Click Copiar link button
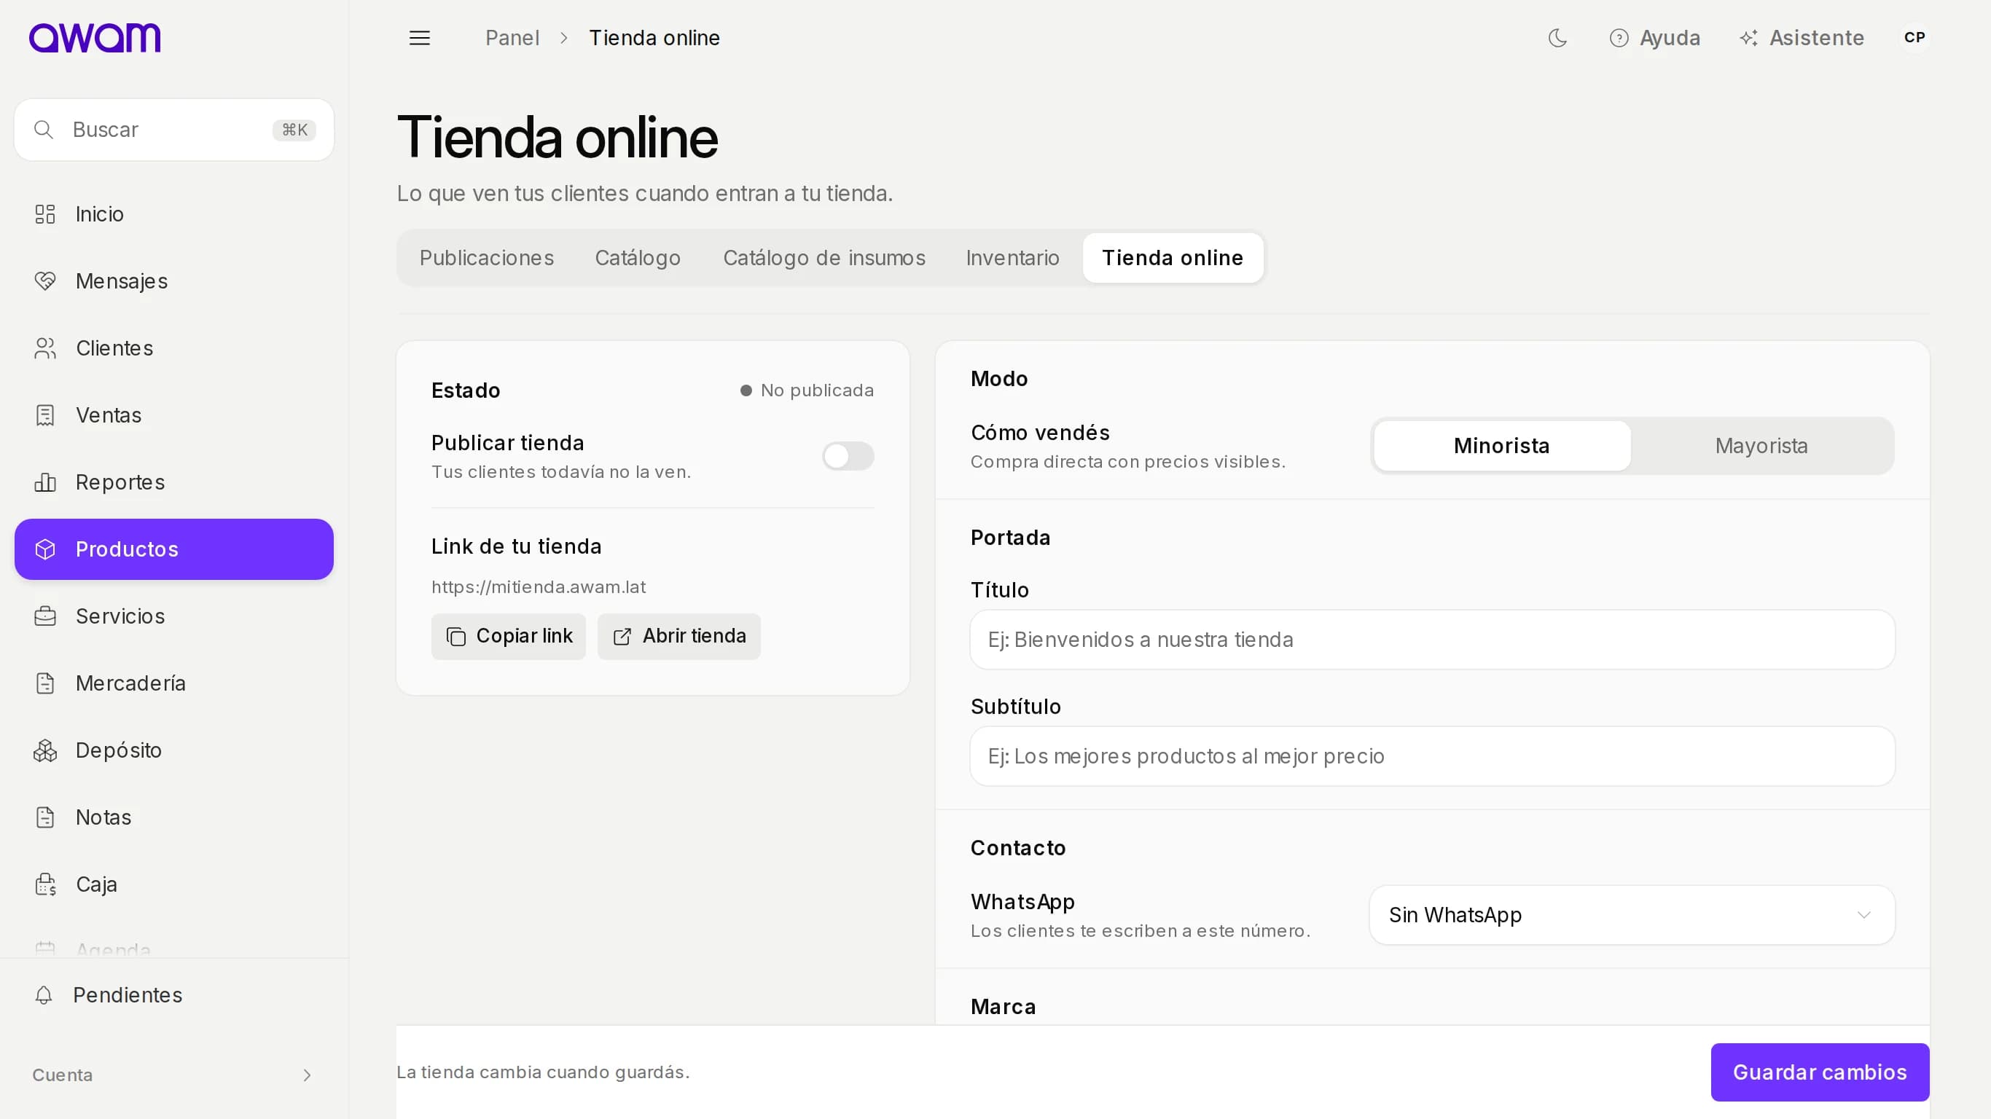This screenshot has height=1119, width=1991. [509, 636]
